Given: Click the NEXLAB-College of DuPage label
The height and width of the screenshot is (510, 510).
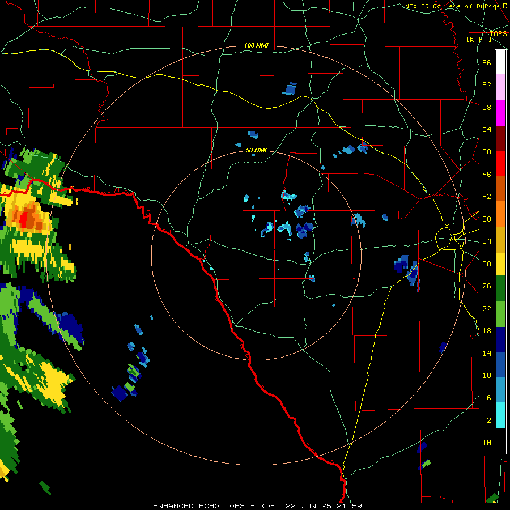Looking at the screenshot, I should pyautogui.click(x=453, y=6).
